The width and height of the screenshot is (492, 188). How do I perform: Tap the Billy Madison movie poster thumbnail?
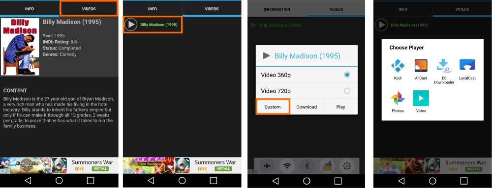click(x=20, y=47)
